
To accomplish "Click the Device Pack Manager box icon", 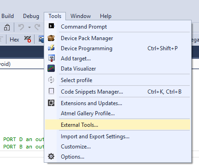I will pos(51,38).
